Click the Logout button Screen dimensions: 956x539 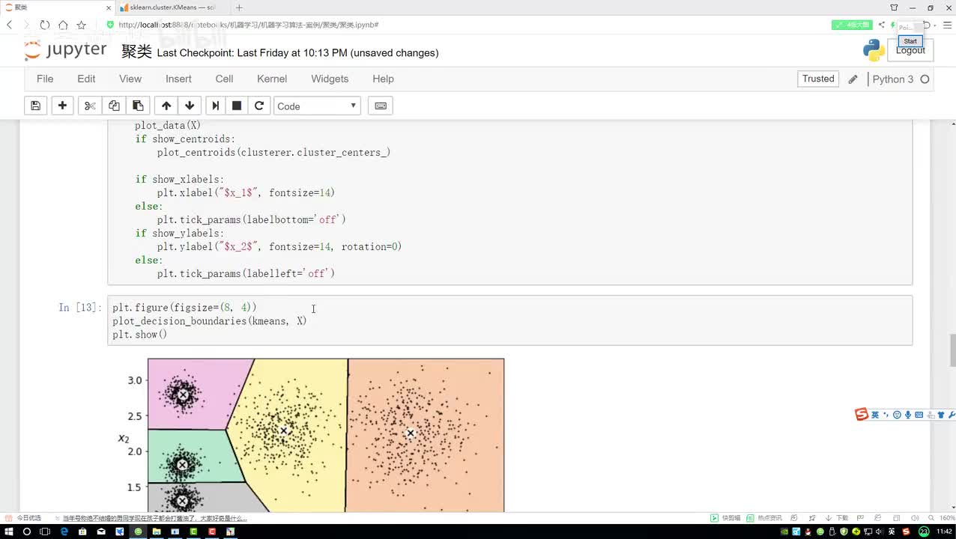(x=910, y=50)
